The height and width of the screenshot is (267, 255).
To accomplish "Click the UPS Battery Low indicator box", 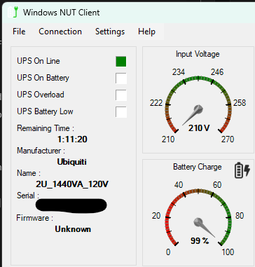I will coord(121,112).
